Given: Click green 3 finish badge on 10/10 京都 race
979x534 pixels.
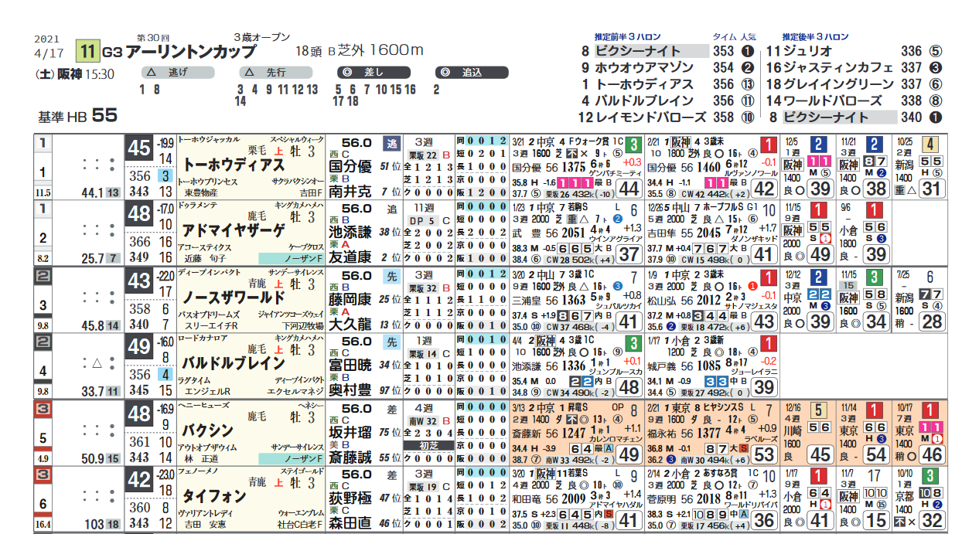Looking at the screenshot, I should tap(931, 476).
